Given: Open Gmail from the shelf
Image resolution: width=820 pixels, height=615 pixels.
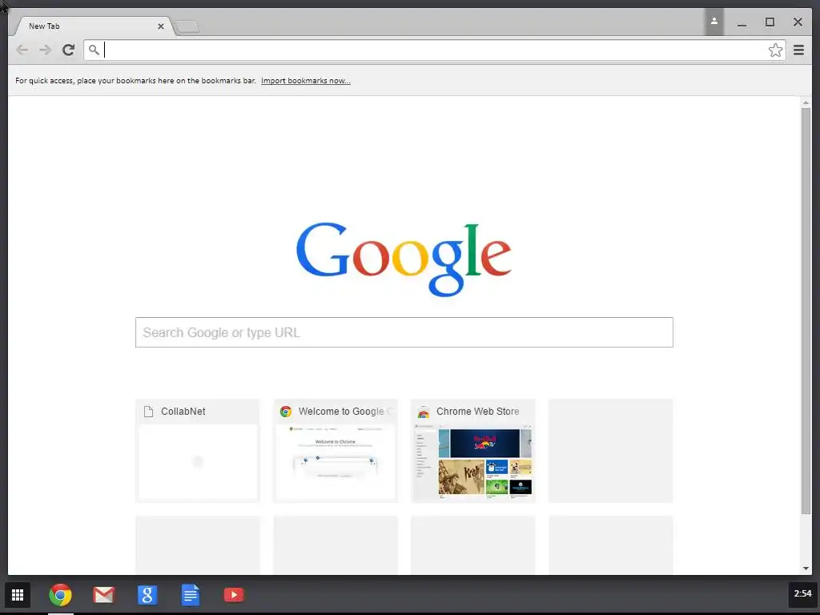Looking at the screenshot, I should [x=103, y=595].
